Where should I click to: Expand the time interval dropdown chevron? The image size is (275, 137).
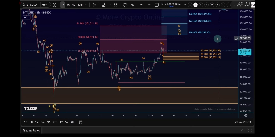tap(86, 5)
